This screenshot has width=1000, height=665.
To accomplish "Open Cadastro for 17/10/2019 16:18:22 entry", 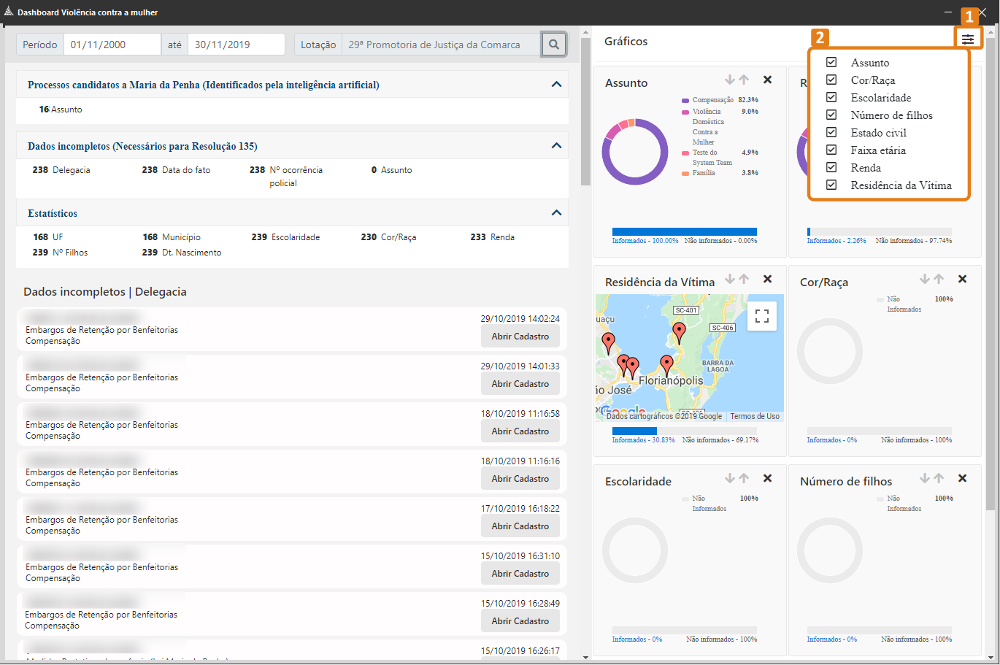I will [520, 526].
